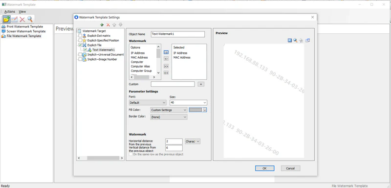Click the open folder toolbar icon

tap(7, 19)
